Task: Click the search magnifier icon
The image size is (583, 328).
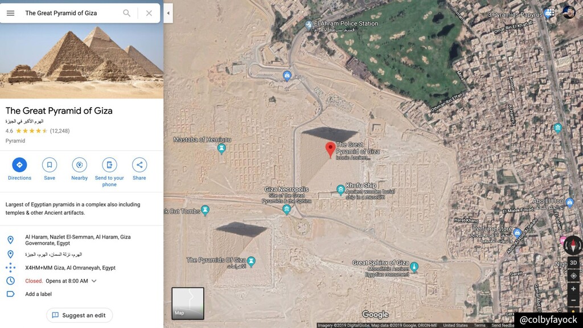Action: coord(127,13)
